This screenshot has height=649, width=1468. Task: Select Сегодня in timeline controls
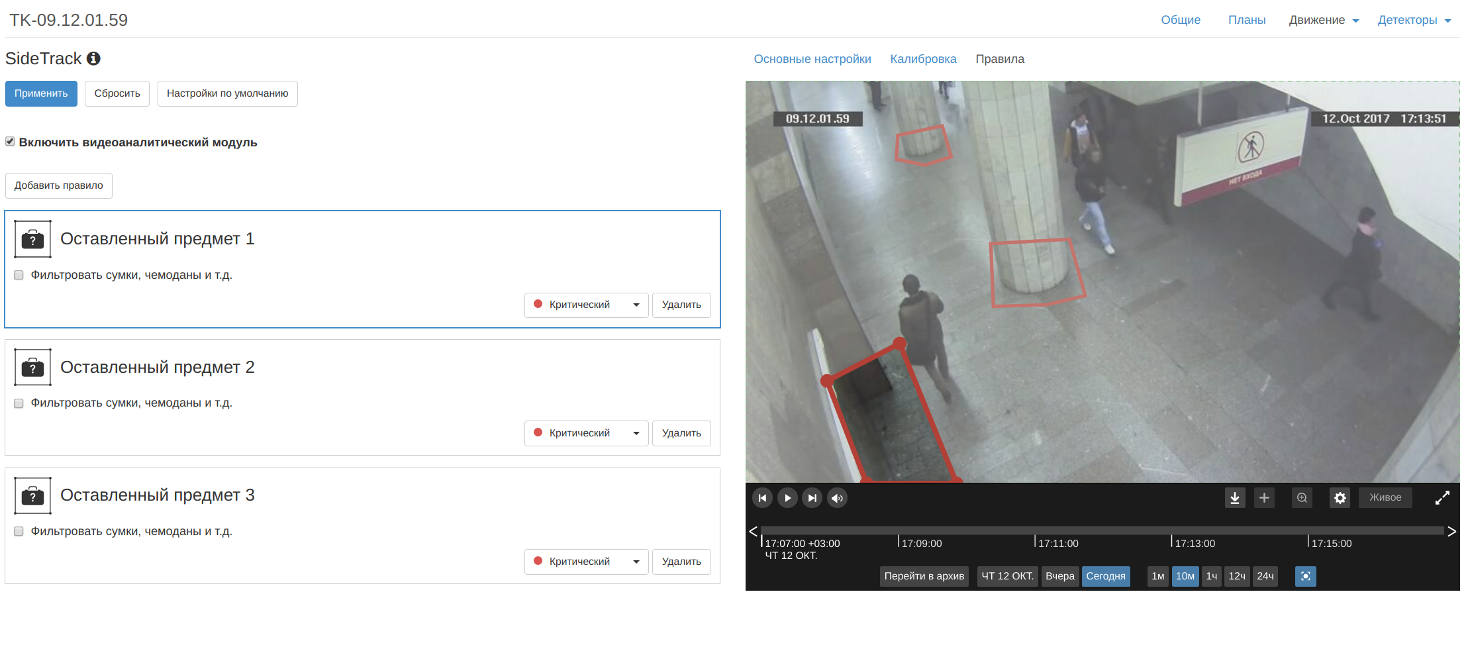coord(1106,576)
